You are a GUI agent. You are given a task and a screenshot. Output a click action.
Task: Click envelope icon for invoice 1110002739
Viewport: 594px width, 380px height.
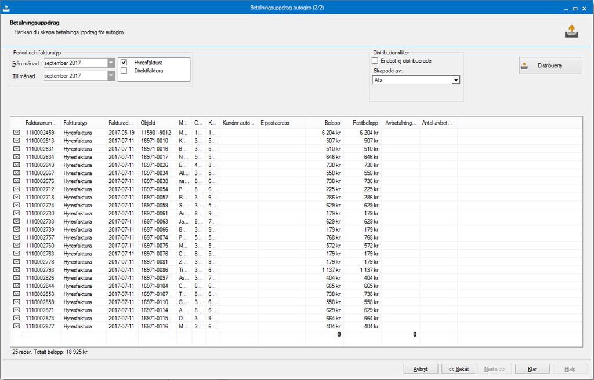click(x=17, y=229)
